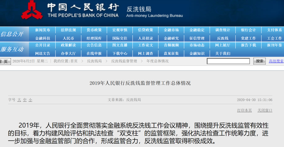
Task: Open 支付体系 navigation link
Action: click(274, 30)
